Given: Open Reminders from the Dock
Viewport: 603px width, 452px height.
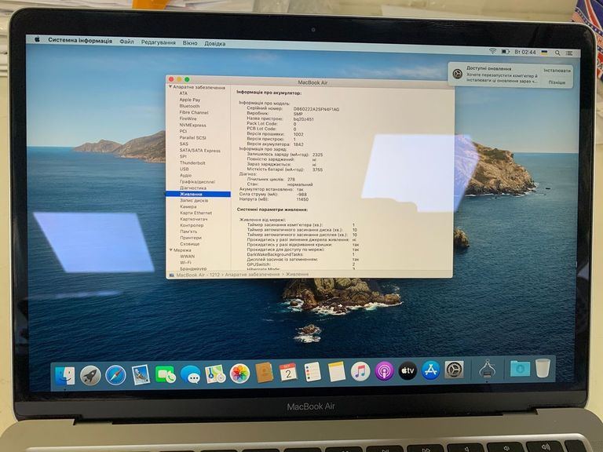Looking at the screenshot, I should pos(312,372).
